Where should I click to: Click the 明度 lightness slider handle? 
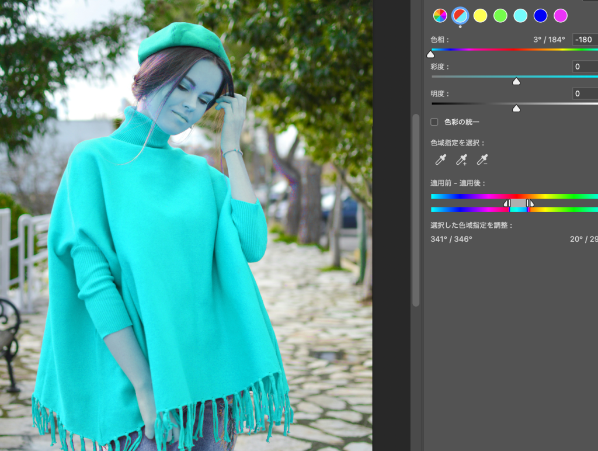coord(516,108)
